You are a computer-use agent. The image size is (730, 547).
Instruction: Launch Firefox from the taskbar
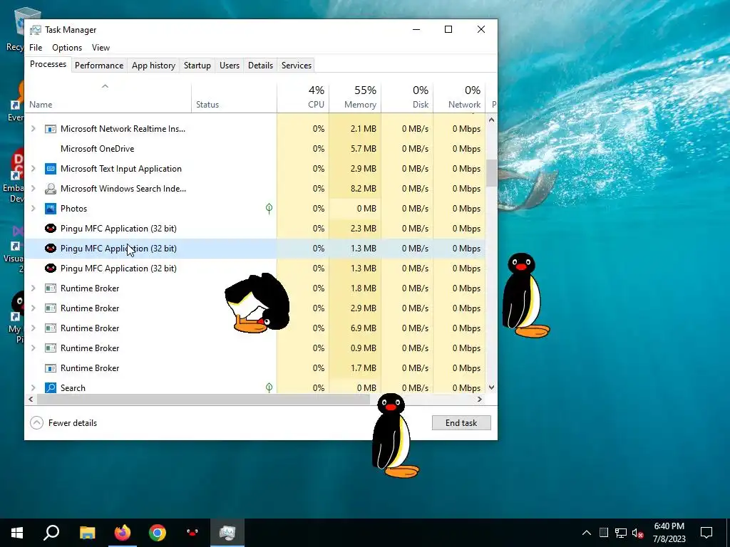tap(123, 533)
